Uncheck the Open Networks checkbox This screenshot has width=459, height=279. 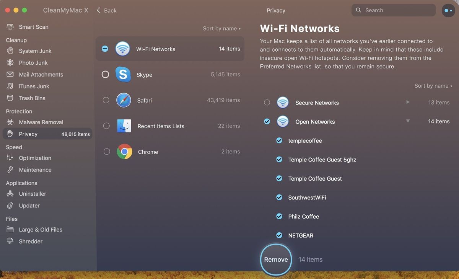point(267,121)
